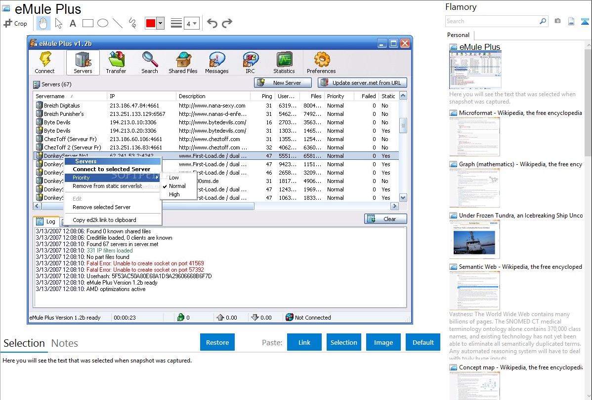Open the Shared Files section
This screenshot has height=400, width=592.
(183, 63)
